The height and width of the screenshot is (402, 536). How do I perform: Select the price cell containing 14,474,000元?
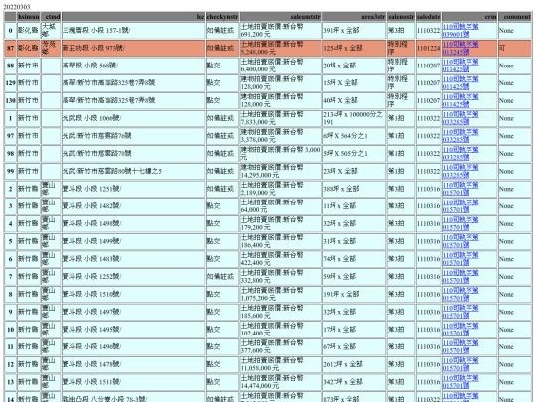280,382
